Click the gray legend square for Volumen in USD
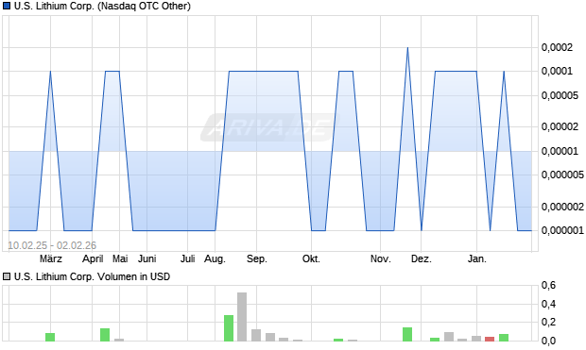The height and width of the screenshot is (350, 586). click(6, 276)
